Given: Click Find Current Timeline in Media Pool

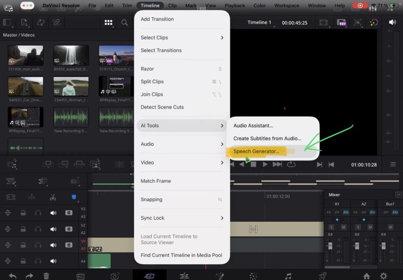Looking at the screenshot, I should click(182, 255).
